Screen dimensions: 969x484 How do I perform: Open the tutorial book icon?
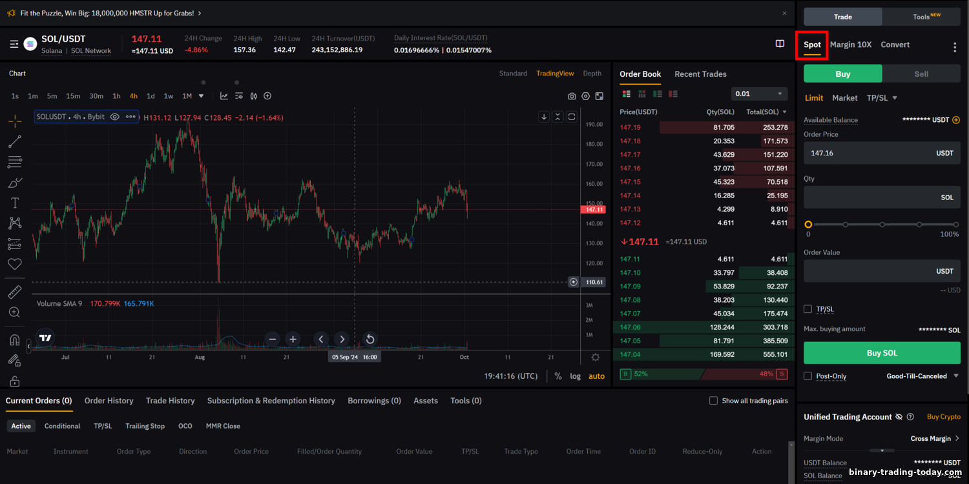(780, 44)
